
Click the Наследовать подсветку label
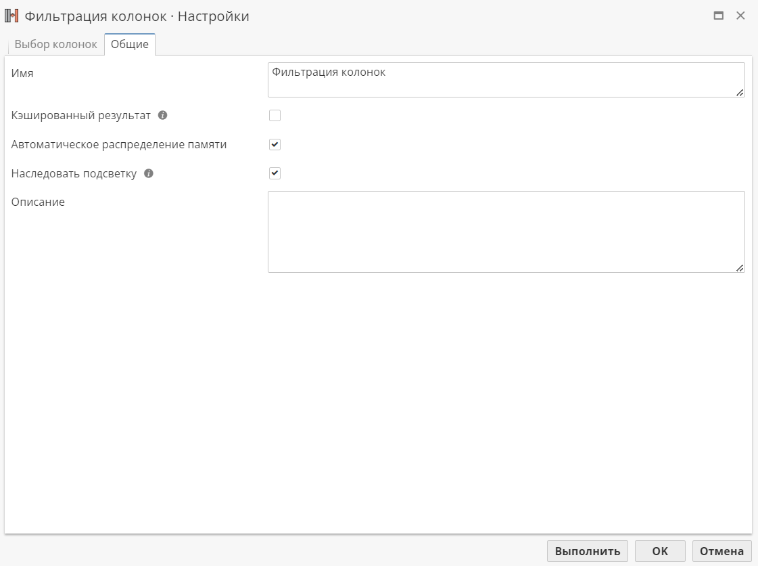point(74,173)
